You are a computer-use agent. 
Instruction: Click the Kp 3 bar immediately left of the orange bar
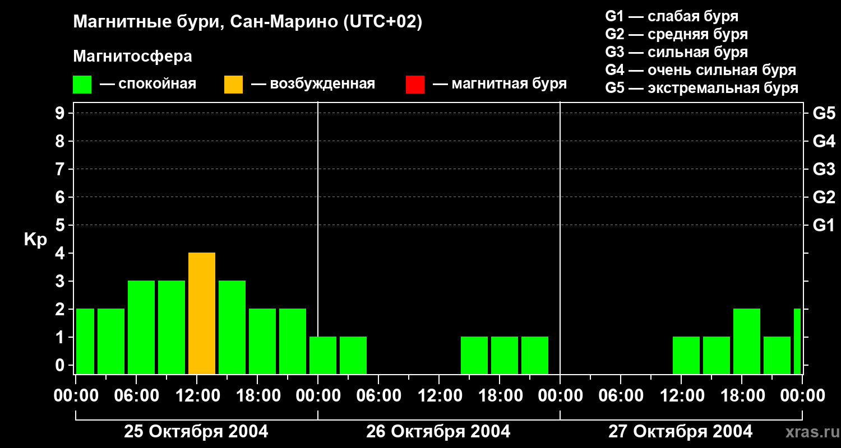172,328
